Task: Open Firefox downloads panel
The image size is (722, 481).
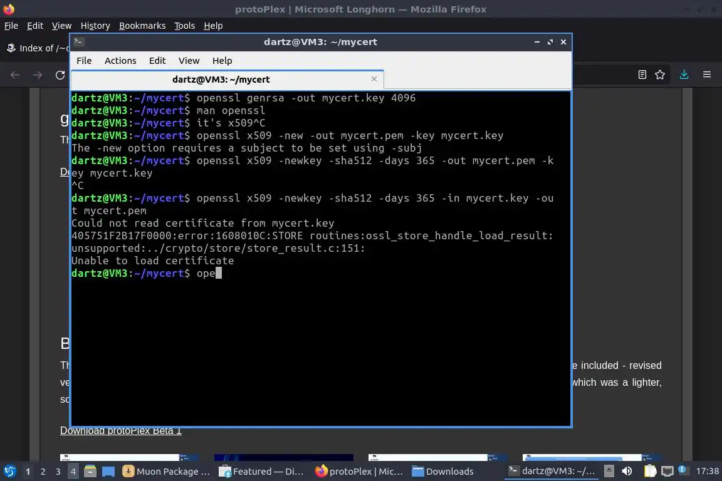Action: (x=684, y=75)
